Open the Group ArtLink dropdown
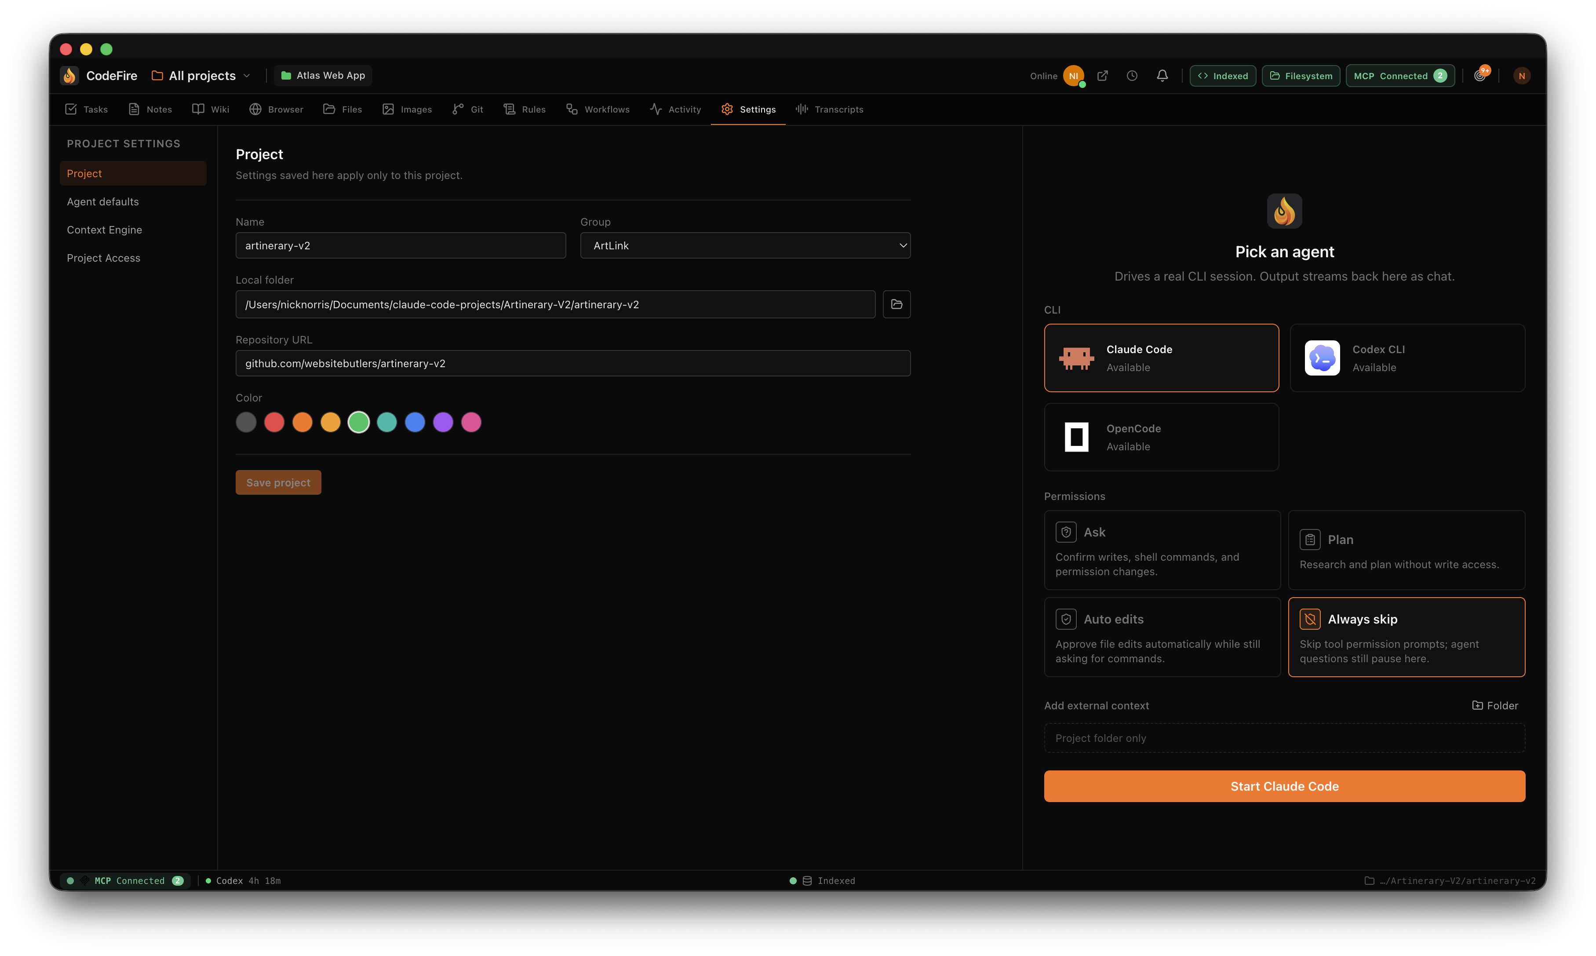 tap(745, 245)
